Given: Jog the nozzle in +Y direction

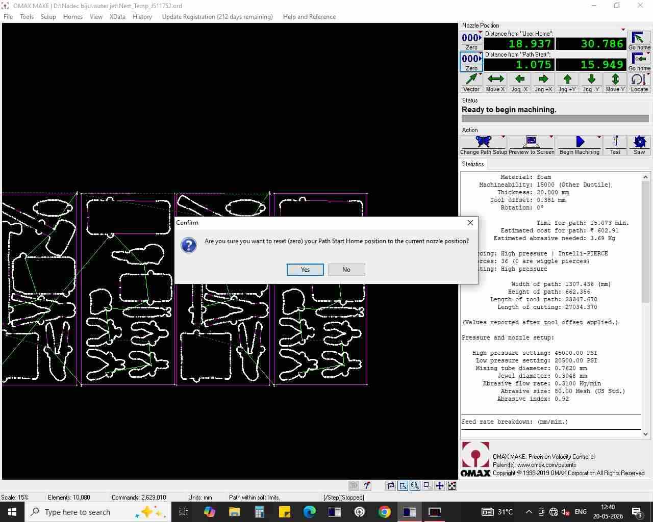Looking at the screenshot, I should tap(567, 83).
